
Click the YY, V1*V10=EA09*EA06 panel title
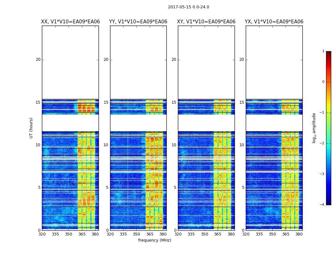click(x=138, y=22)
